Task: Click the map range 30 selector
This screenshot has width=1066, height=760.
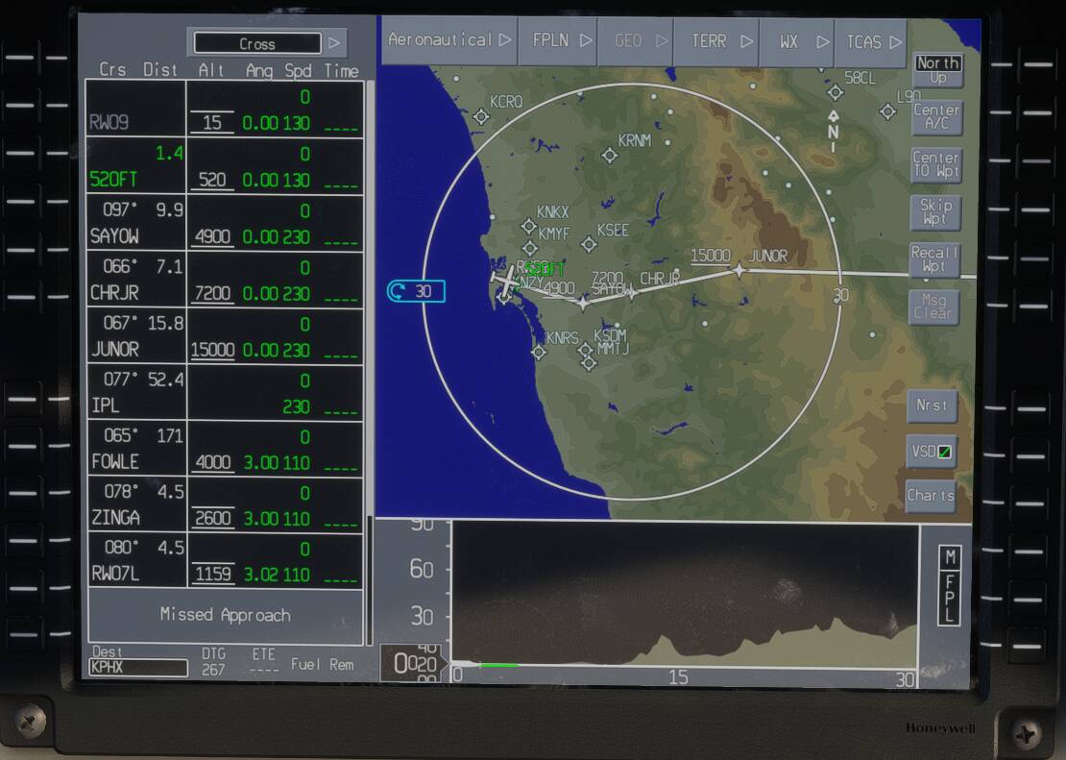Action: (416, 291)
